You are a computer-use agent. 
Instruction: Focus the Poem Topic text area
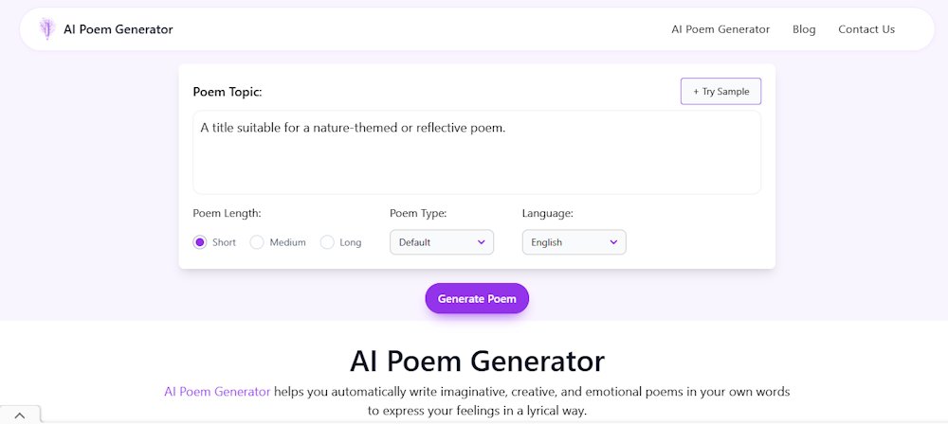pos(477,152)
